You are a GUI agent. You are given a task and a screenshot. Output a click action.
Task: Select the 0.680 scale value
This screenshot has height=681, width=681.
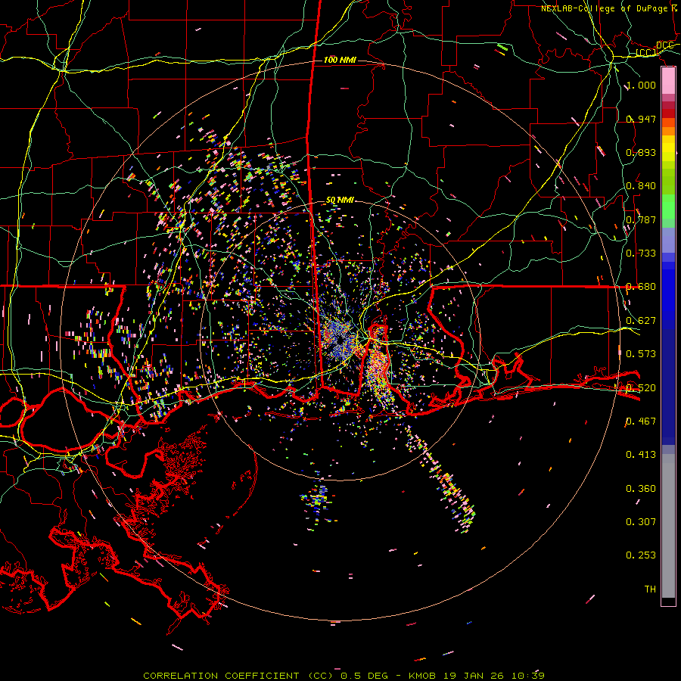click(x=641, y=287)
